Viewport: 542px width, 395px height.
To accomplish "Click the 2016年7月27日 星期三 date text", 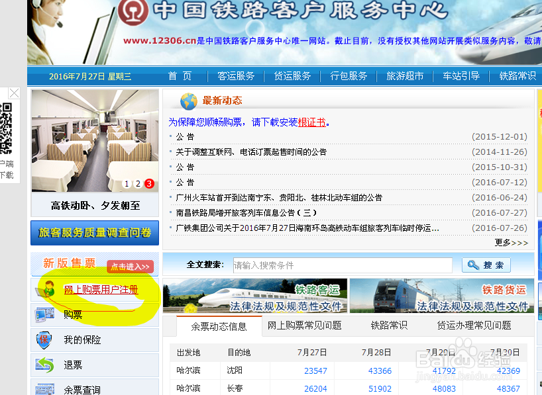I will pyautogui.click(x=90, y=76).
